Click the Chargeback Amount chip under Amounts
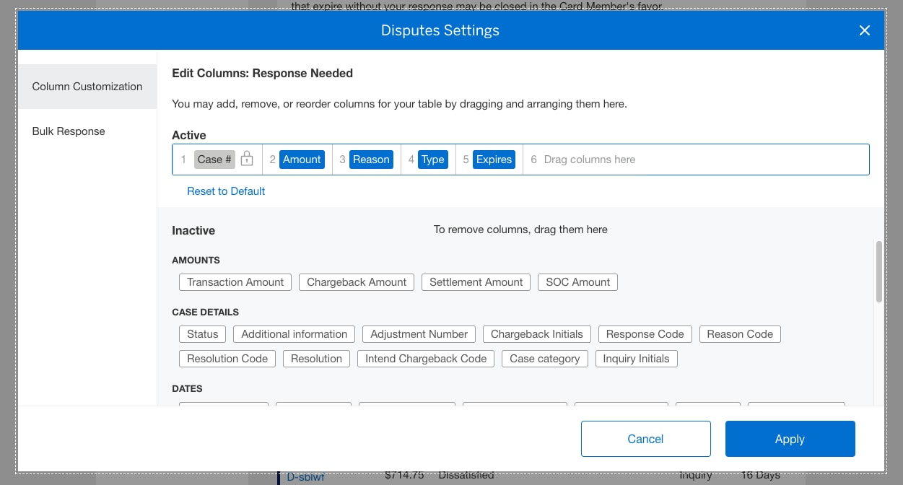Image resolution: width=903 pixels, height=485 pixels. pos(356,281)
